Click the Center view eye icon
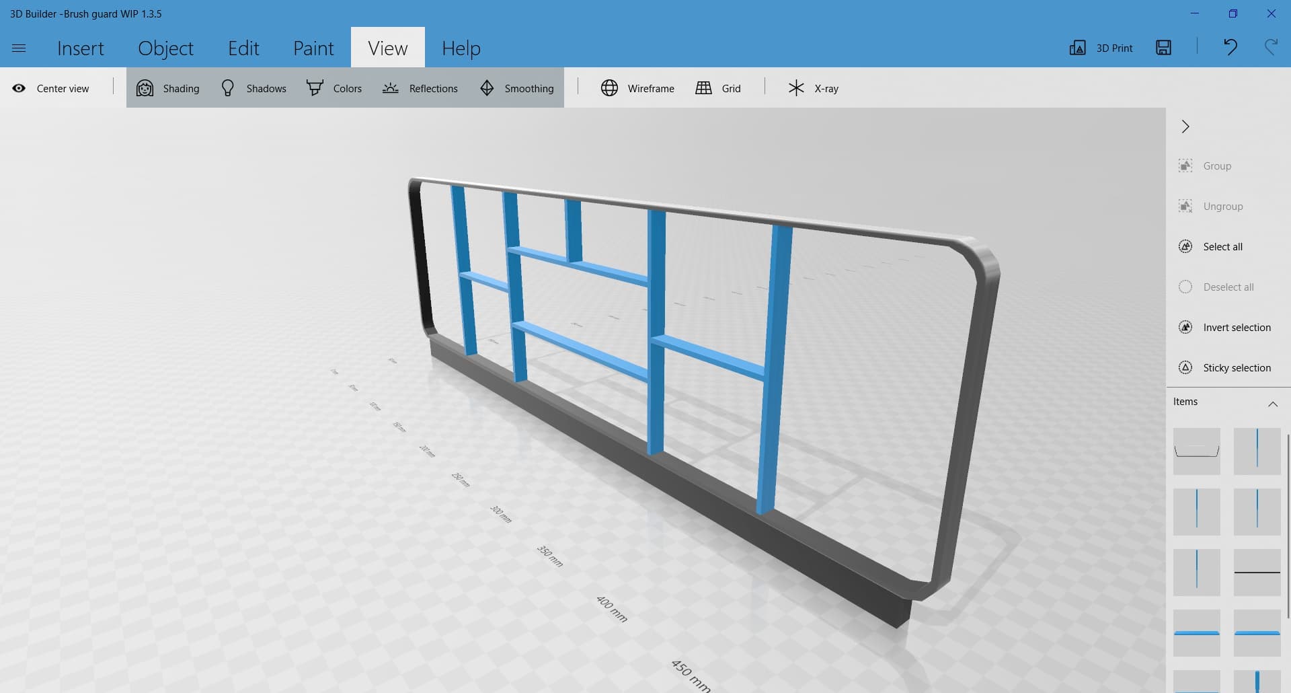1291x693 pixels. [19, 88]
